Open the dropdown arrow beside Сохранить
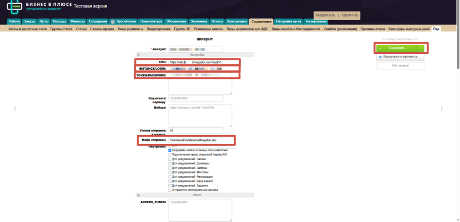 421,48
